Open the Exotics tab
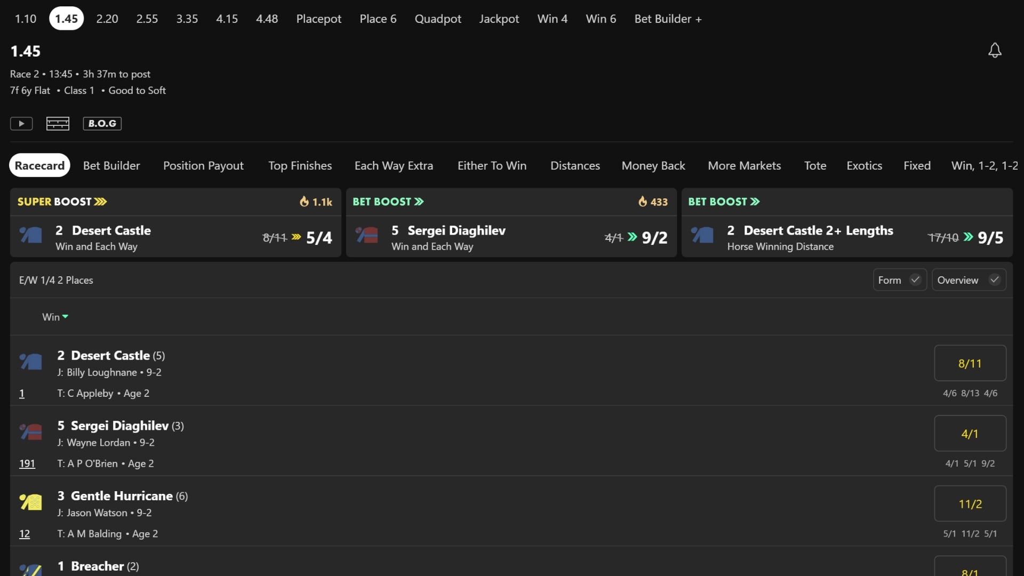Image resolution: width=1024 pixels, height=576 pixels. tap(864, 166)
